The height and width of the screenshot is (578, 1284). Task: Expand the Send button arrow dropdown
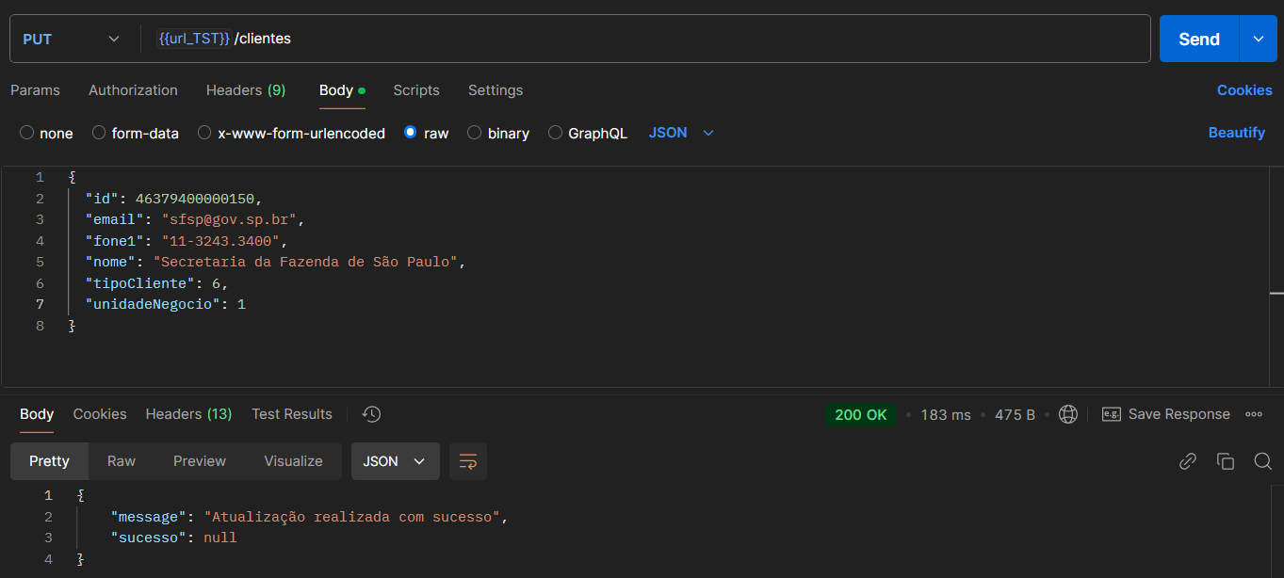1258,39
